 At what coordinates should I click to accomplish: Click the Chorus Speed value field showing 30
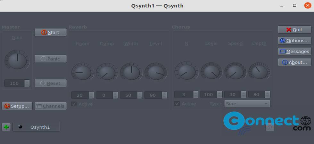pos(233,94)
